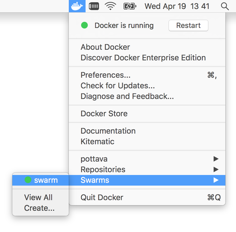This screenshot has width=236, height=232.
Task: Open the battery charging status icon
Action: pos(130,6)
